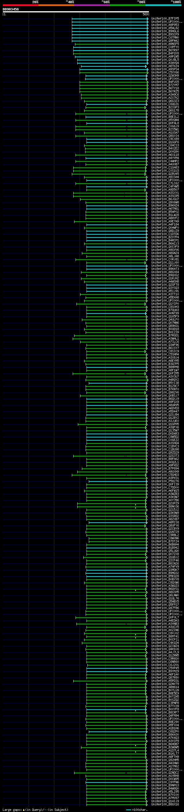Select the UniRef100_A6DVE8 label
This screenshot has height=812, width=184.
165,408
